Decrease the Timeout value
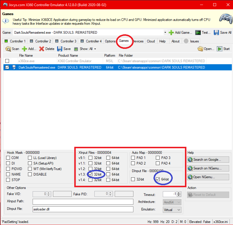Image resolution: width=233 pixels, height=225 pixels. [179, 195]
